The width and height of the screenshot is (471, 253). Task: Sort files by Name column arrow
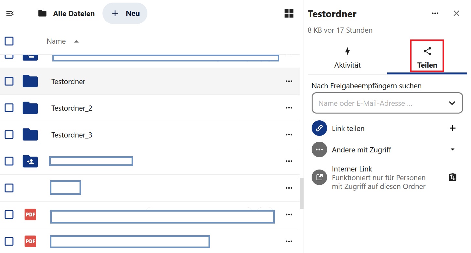click(76, 41)
